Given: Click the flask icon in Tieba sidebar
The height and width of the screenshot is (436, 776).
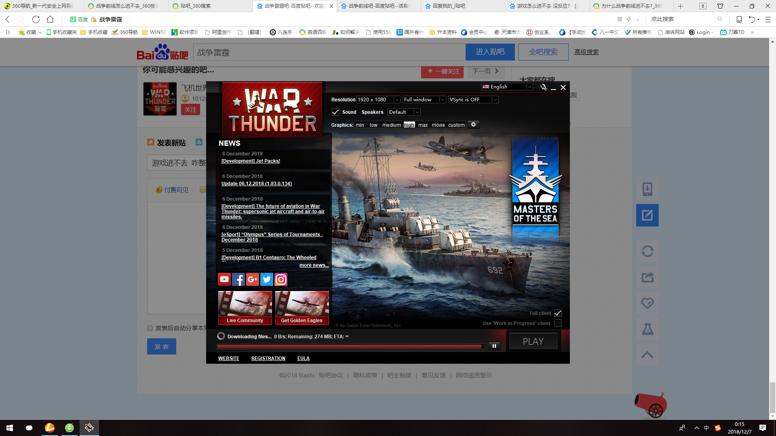Looking at the screenshot, I should tap(647, 329).
